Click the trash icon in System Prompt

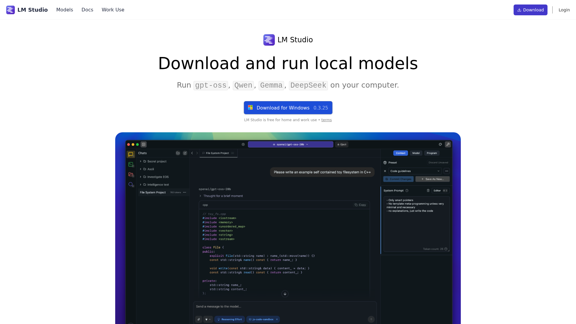(428, 190)
